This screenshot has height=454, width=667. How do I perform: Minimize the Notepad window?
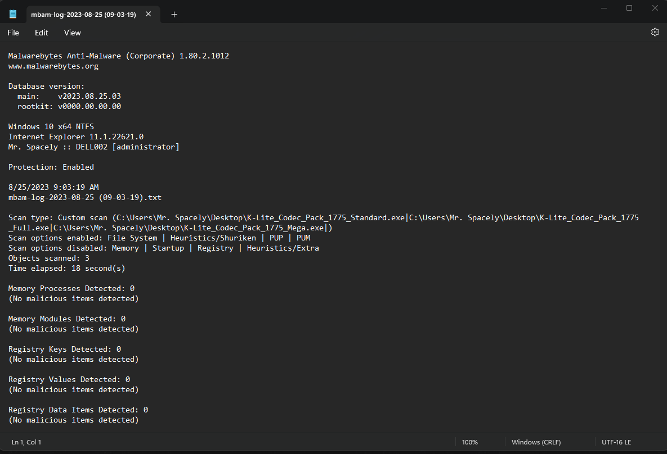[x=603, y=8]
